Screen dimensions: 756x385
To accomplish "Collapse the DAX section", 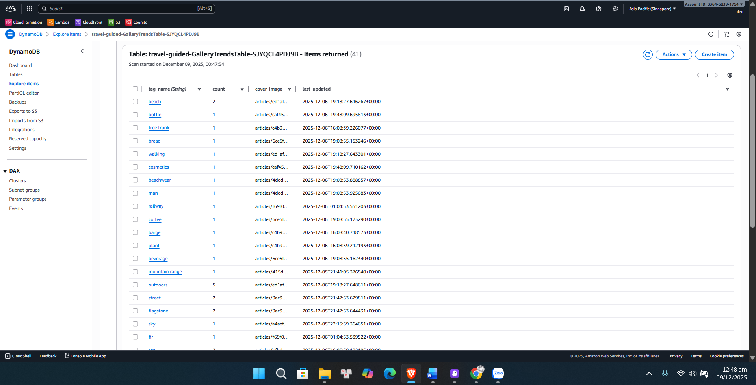I will point(5,171).
